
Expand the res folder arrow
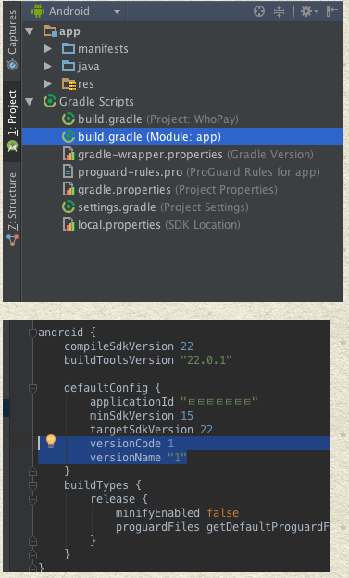[x=48, y=83]
